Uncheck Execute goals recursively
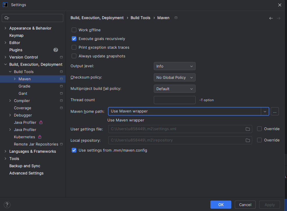Image resolution: width=287 pixels, height=211 pixels. tap(74, 39)
